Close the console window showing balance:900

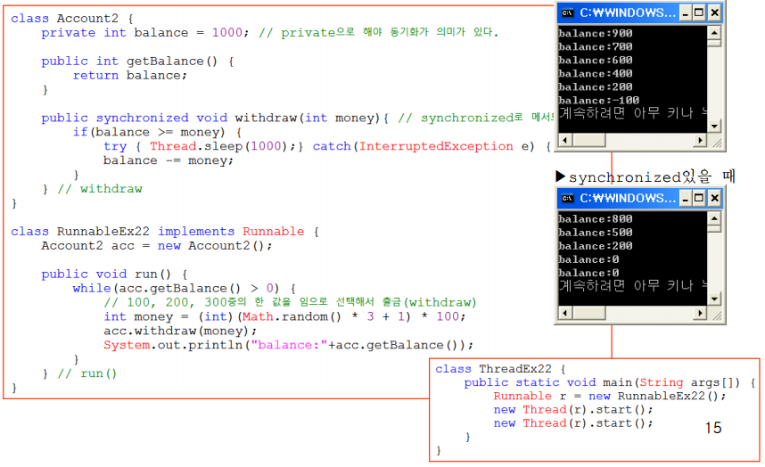[x=715, y=12]
